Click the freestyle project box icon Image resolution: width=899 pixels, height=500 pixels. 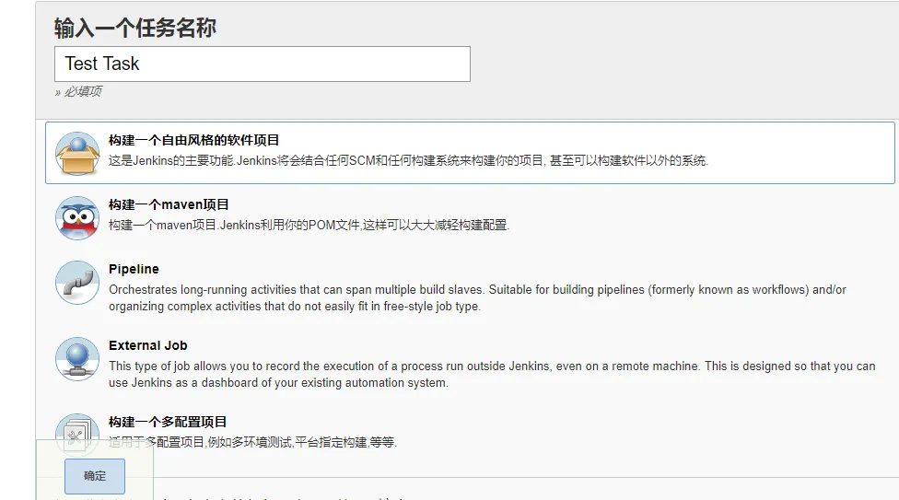click(x=77, y=153)
